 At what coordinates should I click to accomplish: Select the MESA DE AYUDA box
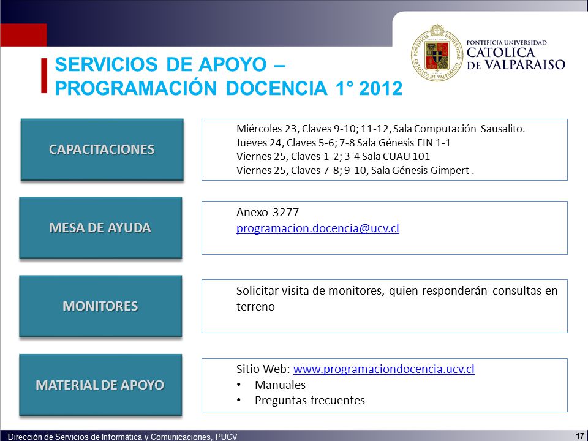click(x=100, y=228)
